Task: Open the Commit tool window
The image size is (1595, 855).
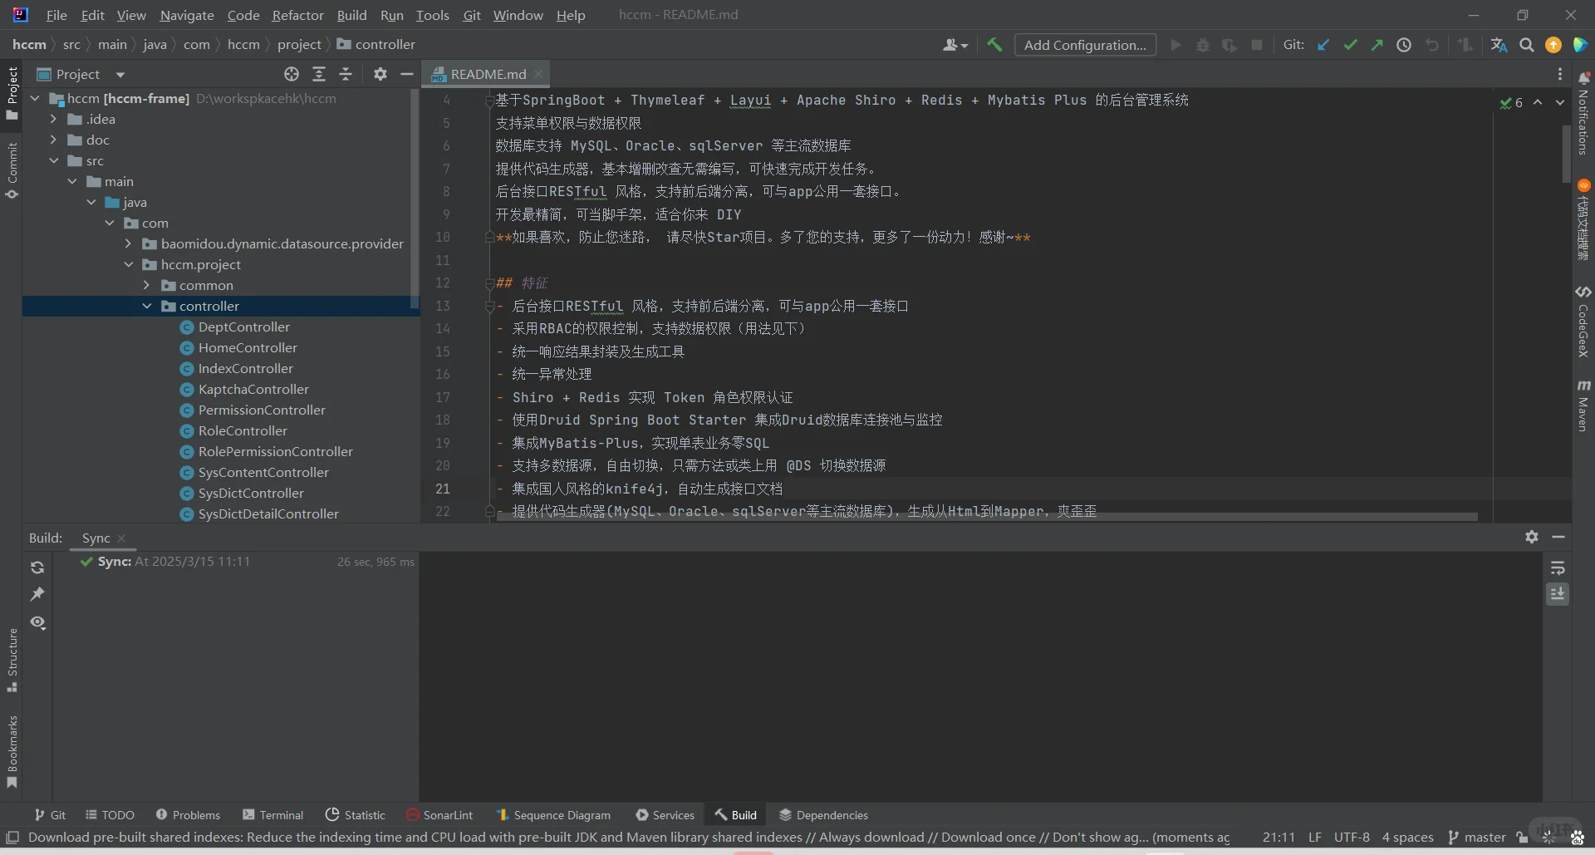Action: coord(12,170)
